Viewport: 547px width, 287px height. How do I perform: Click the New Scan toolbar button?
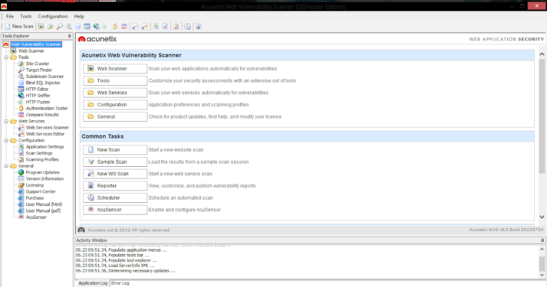19,26
